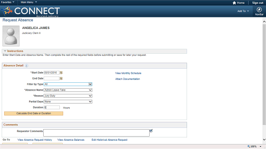This screenshot has width=266, height=149.
Task: Open the Favorites menu
Action: (7, 2)
